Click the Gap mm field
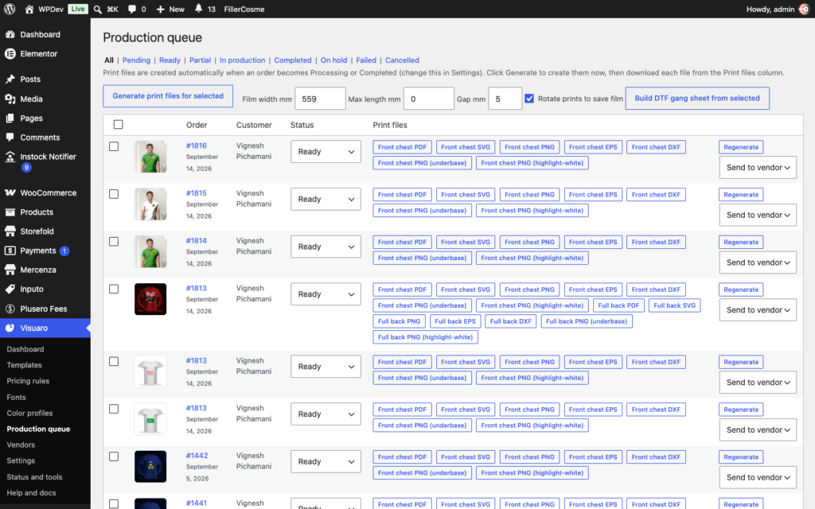Screen dimensions: 815x509 pos(505,99)
